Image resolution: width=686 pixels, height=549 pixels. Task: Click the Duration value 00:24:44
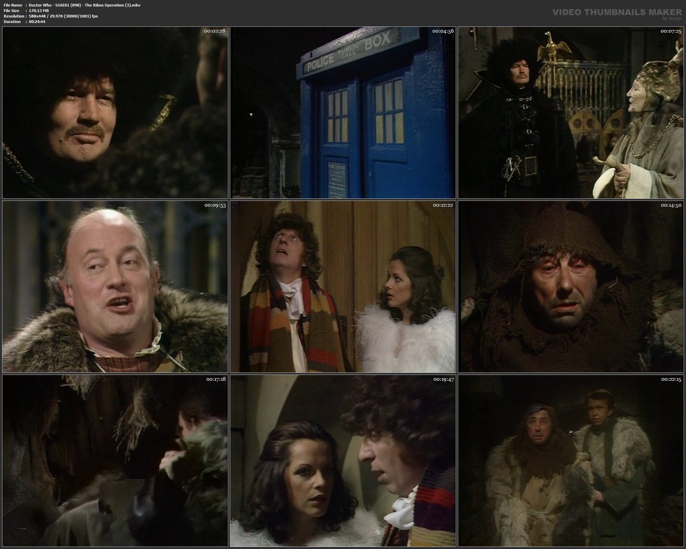[37, 22]
